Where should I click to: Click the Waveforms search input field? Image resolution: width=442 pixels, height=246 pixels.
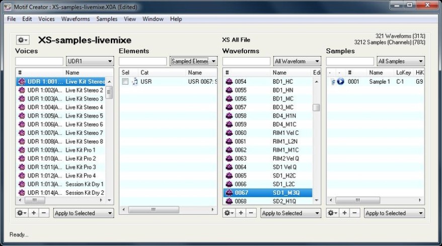tap(246, 61)
